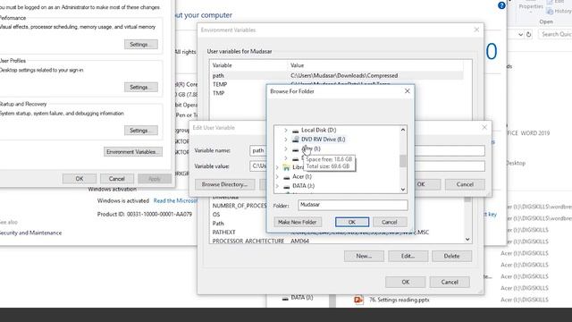Click the DATA (J:) drive icon in tree
Image resolution: width=572 pixels, height=322 pixels.
click(287, 186)
